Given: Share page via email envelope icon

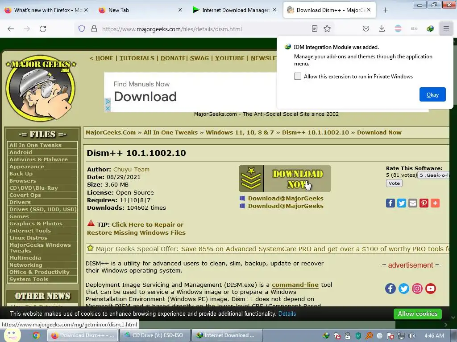Looking at the screenshot, I should click(413, 203).
